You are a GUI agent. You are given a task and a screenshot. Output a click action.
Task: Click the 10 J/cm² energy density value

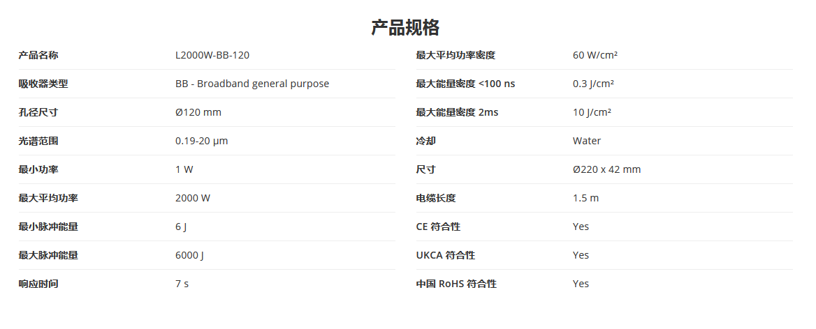pos(592,112)
